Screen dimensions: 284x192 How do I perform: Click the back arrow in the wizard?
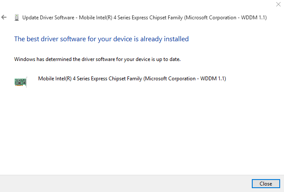(4, 18)
